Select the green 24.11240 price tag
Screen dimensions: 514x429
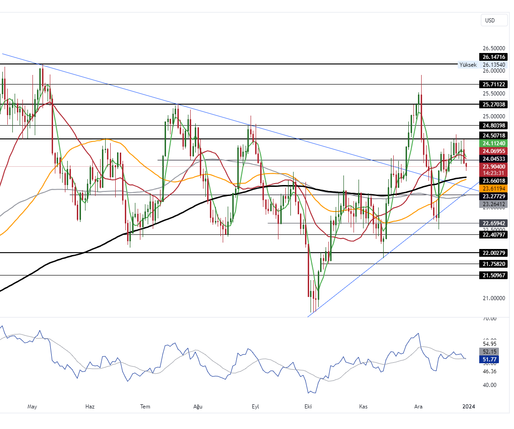click(x=493, y=143)
